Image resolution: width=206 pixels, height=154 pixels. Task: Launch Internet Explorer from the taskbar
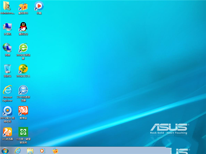(18, 150)
